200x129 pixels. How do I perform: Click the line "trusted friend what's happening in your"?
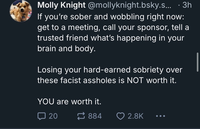click(111, 38)
